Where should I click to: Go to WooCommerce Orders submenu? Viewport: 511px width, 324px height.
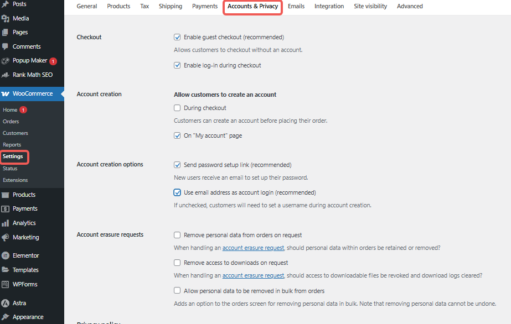point(11,122)
